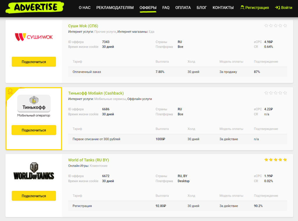Click Оплаченный заказ tariff row
298x221 pixels.
tap(178, 72)
